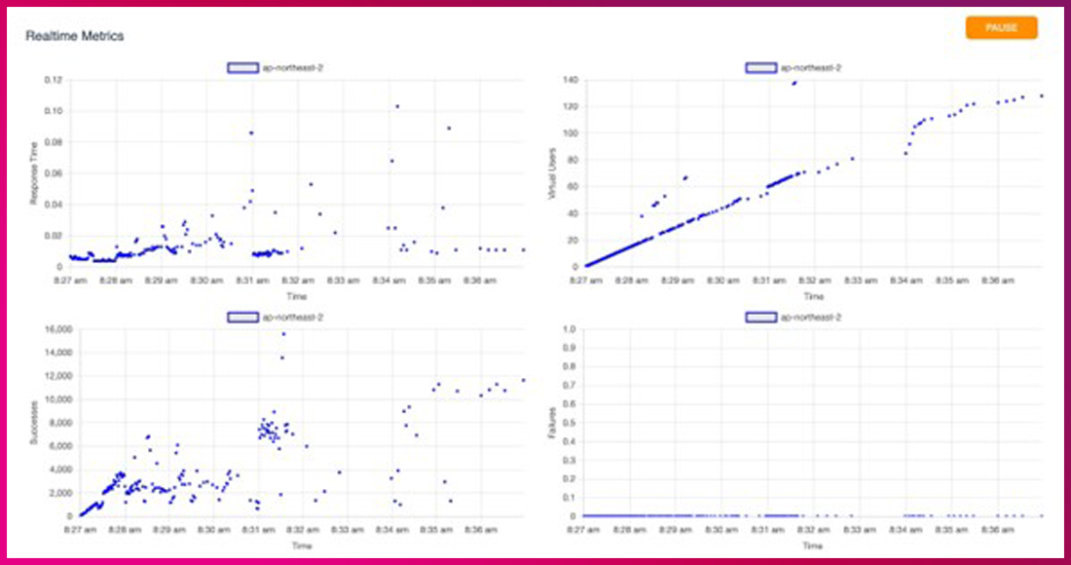Toggle ap-northeast-2 legend swatch in Failures chart
1071x565 pixels.
(x=758, y=317)
